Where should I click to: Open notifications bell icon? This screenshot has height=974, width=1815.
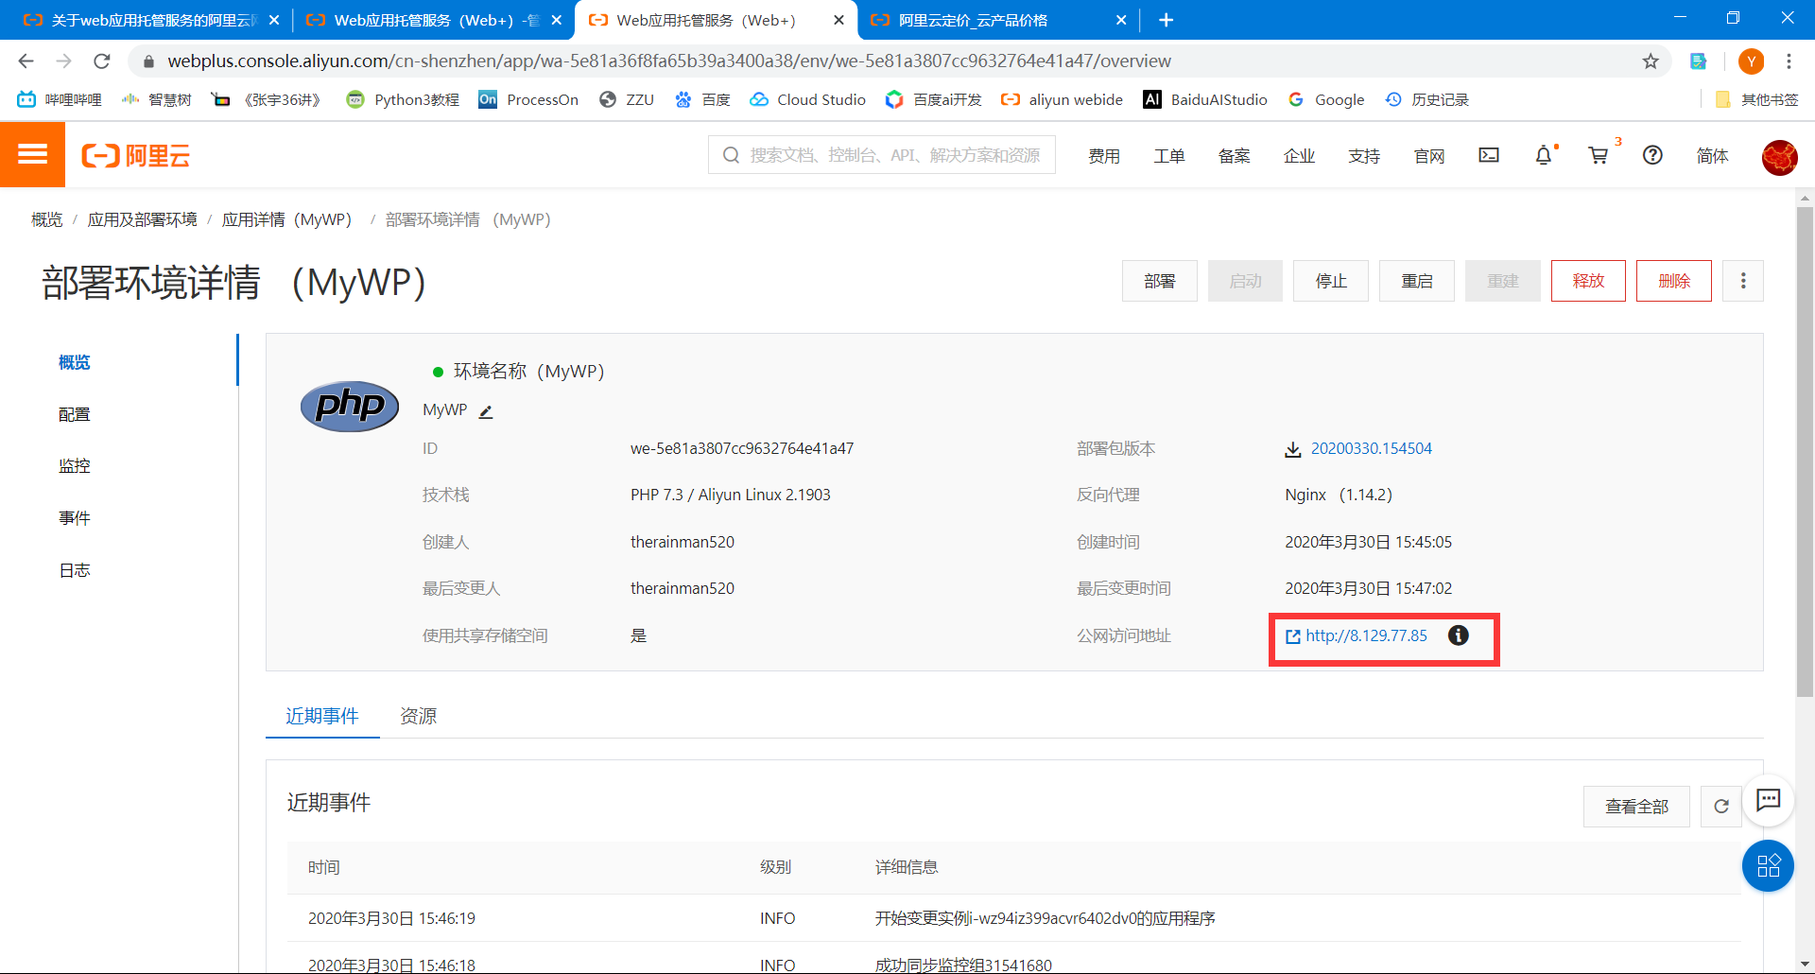pos(1544,155)
